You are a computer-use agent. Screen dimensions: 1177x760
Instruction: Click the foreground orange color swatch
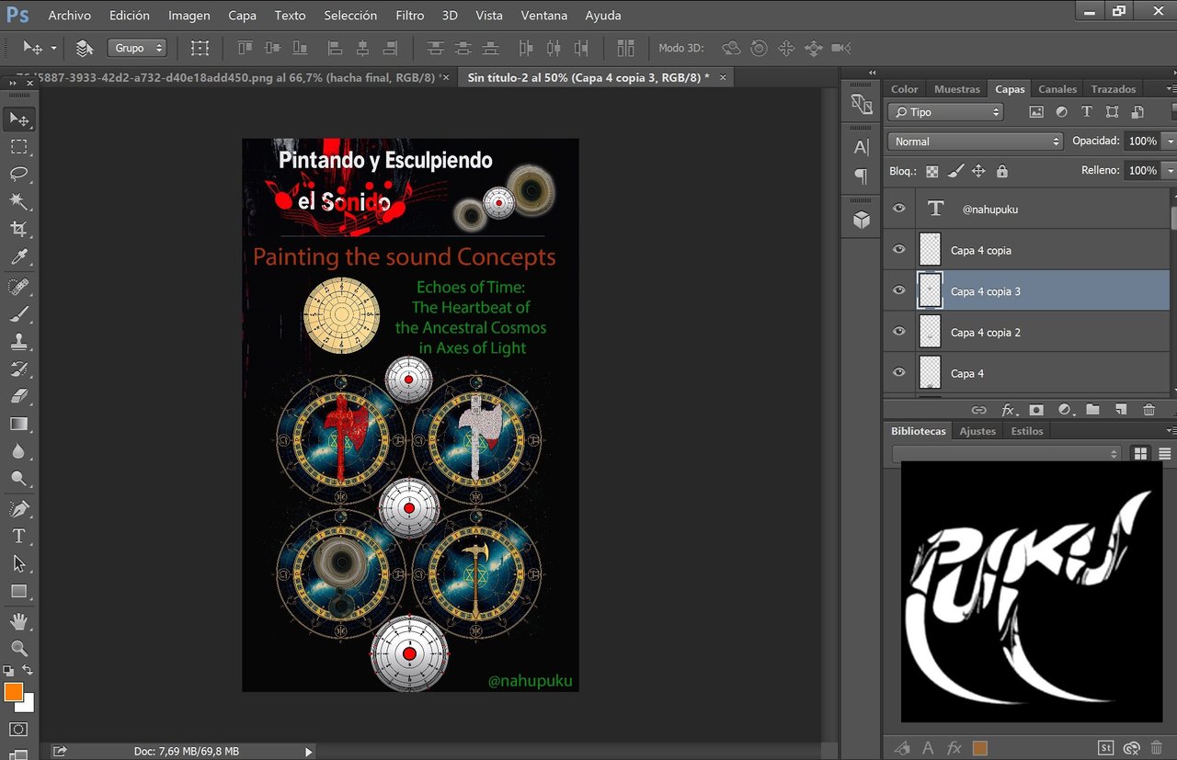[x=13, y=692]
